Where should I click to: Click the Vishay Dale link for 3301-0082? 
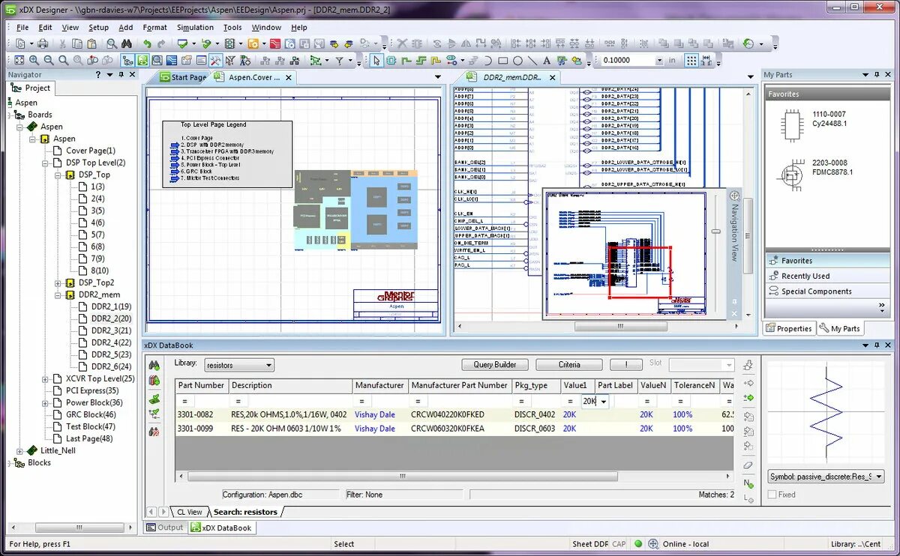[x=374, y=414]
